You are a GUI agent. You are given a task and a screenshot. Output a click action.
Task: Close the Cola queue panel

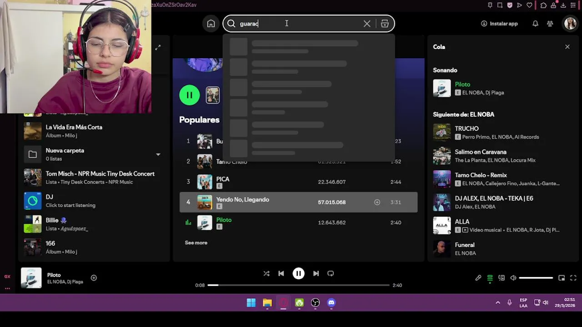[567, 47]
